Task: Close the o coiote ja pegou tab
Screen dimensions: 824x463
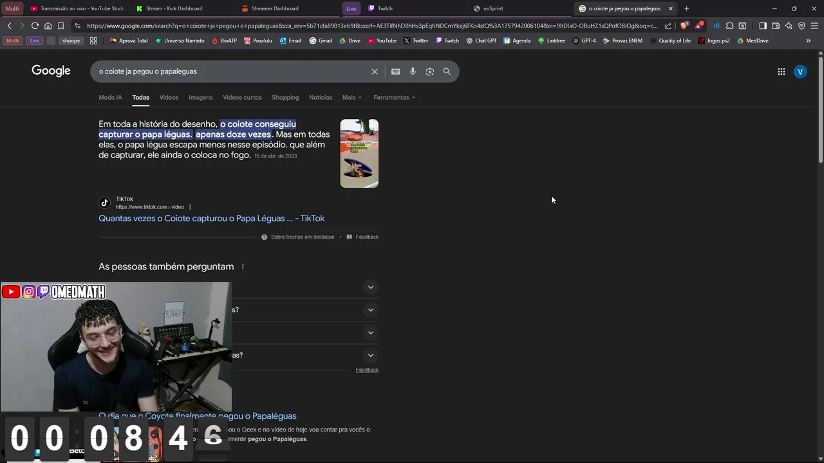Action: 671,8
